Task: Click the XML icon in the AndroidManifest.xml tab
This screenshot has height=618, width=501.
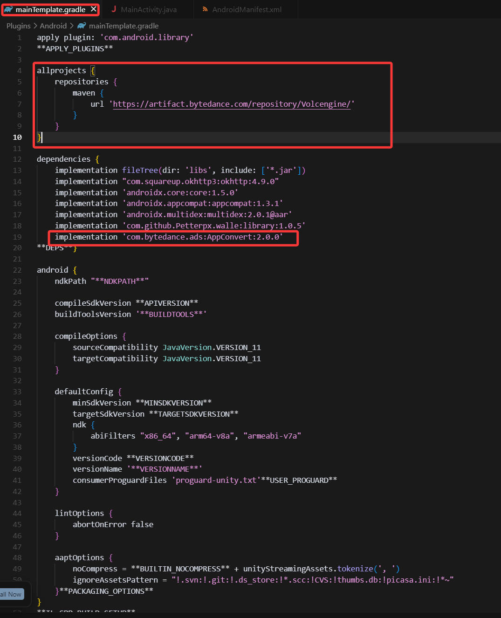Action: click(205, 9)
